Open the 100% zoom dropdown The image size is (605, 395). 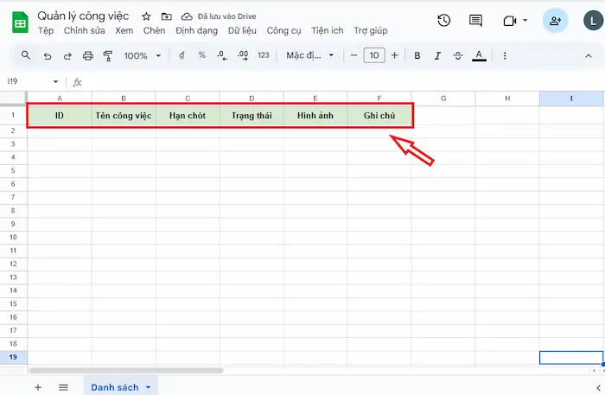[x=142, y=56]
